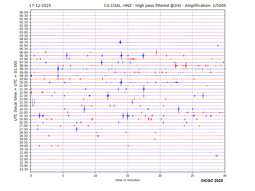Image resolution: width=255 pixels, height=191 pixels.
Task: Click the blue burst on the 21:30 trace
Action: coord(216,156)
